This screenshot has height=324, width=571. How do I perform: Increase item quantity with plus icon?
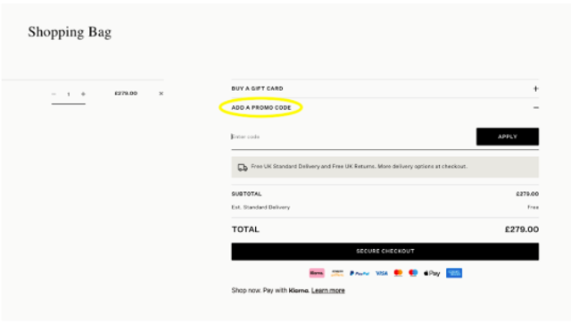coord(83,94)
